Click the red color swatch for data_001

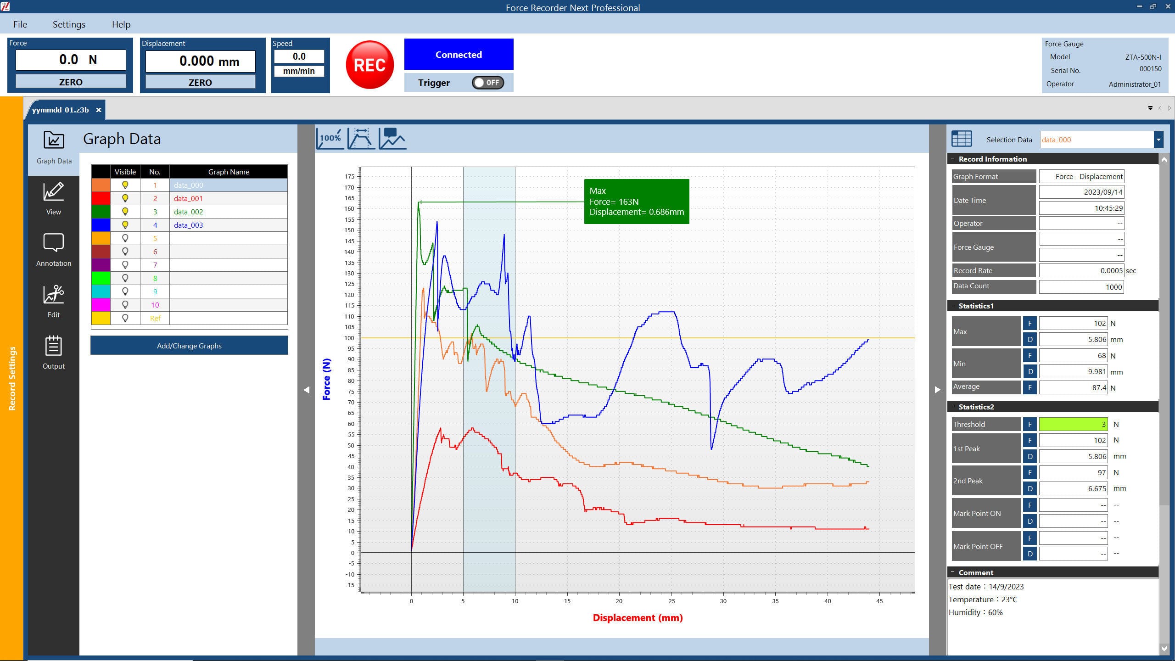(x=101, y=198)
